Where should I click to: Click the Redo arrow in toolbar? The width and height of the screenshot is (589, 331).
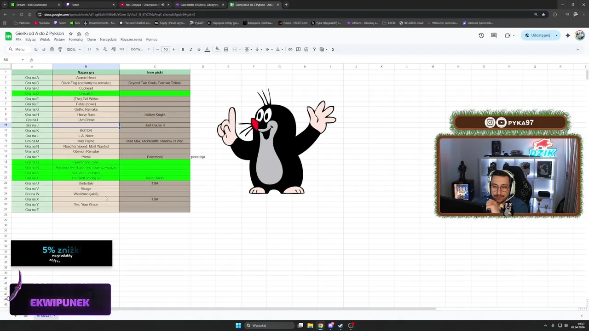44,49
